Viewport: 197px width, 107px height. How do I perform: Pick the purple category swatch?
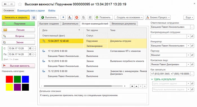click(17, 87)
